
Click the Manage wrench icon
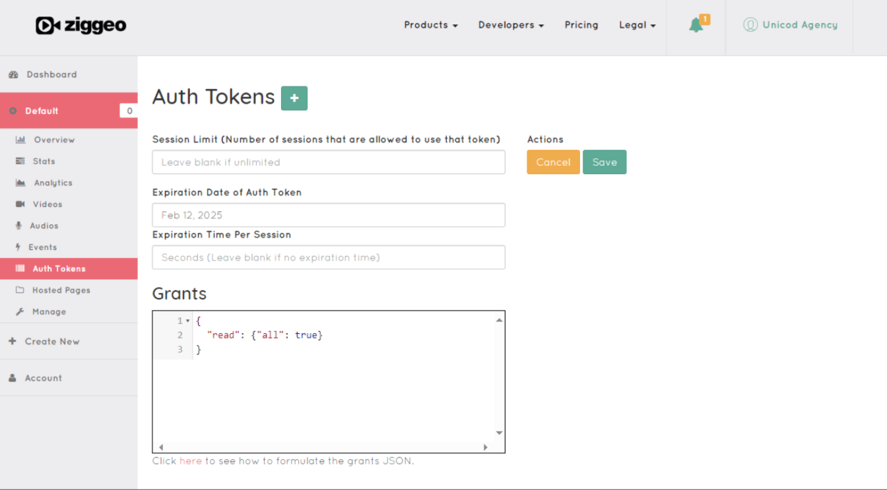[20, 311]
